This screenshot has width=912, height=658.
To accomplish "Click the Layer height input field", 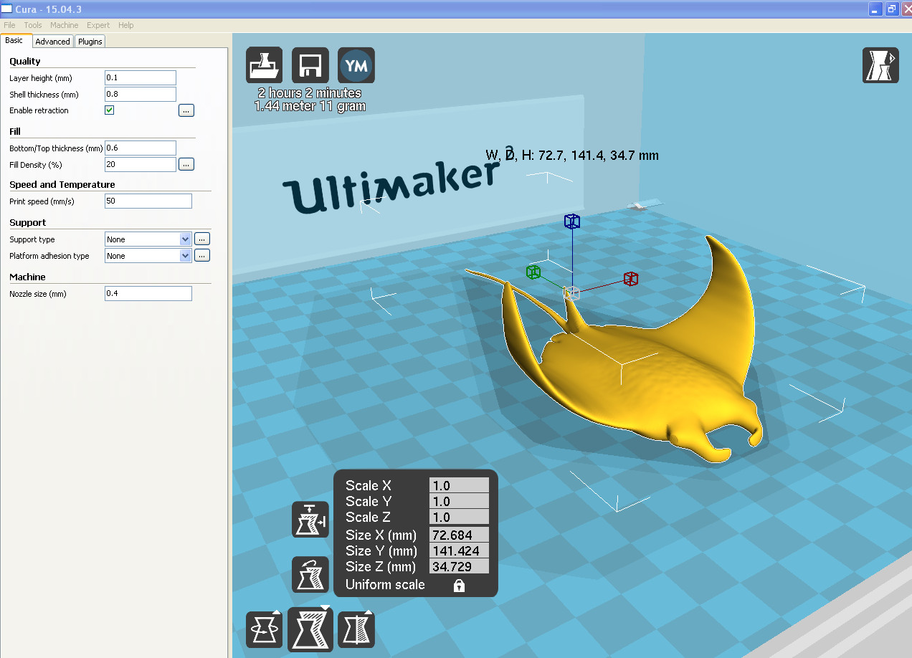I will (x=141, y=77).
